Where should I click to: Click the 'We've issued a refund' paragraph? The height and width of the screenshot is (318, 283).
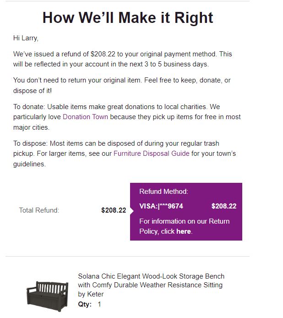(x=122, y=59)
